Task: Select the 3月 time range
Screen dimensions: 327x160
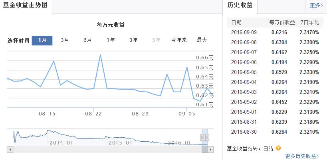Action: click(65, 40)
